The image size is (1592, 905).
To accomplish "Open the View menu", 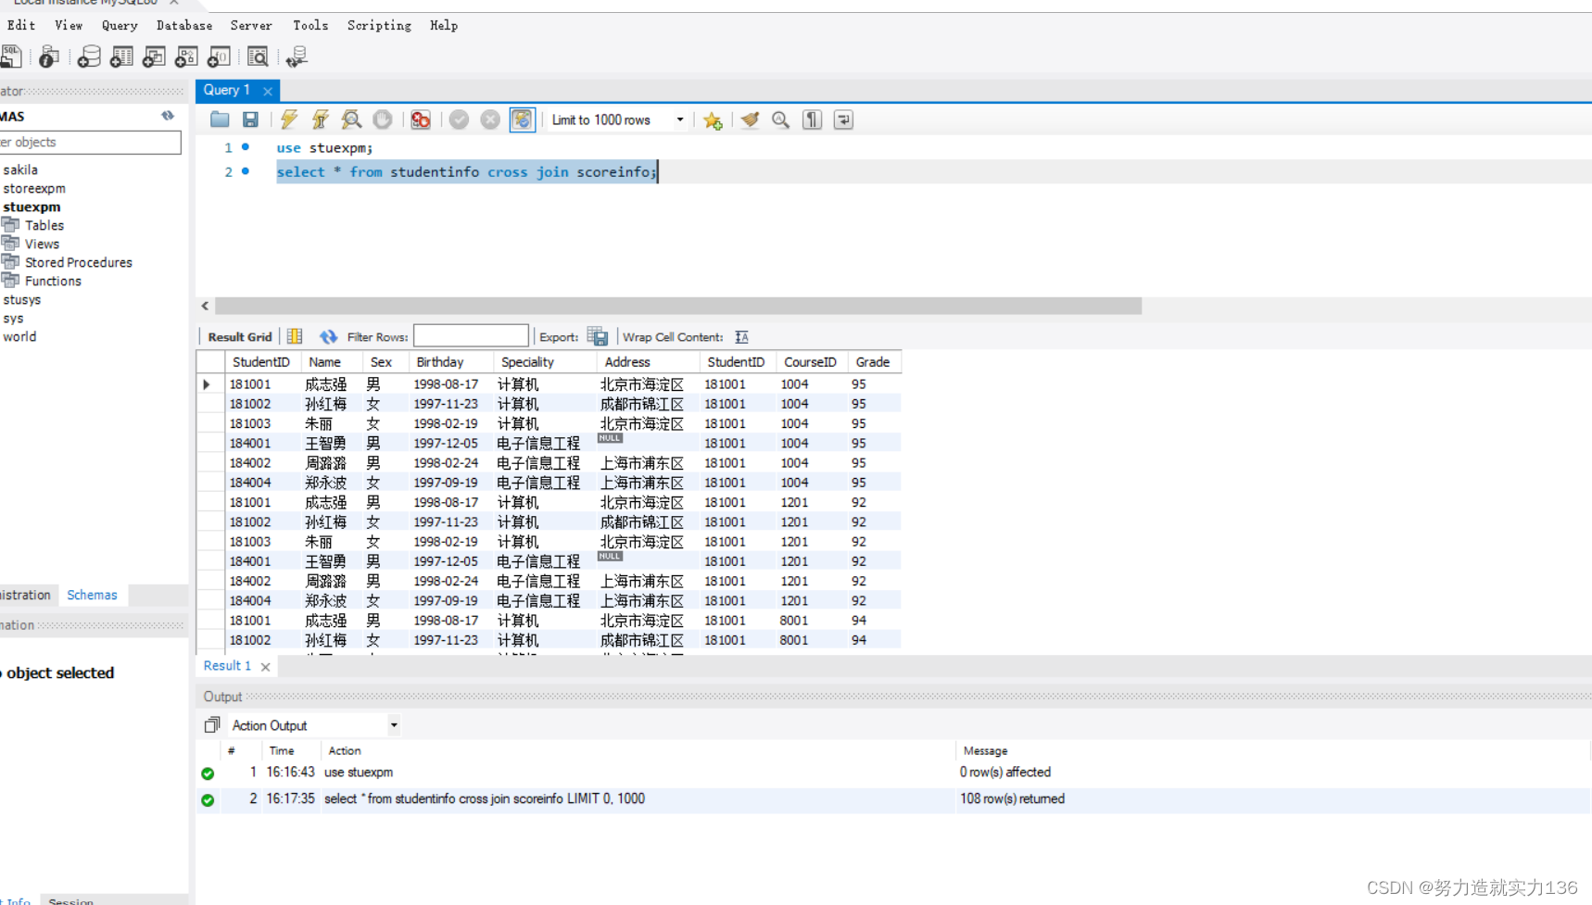I will click(69, 25).
